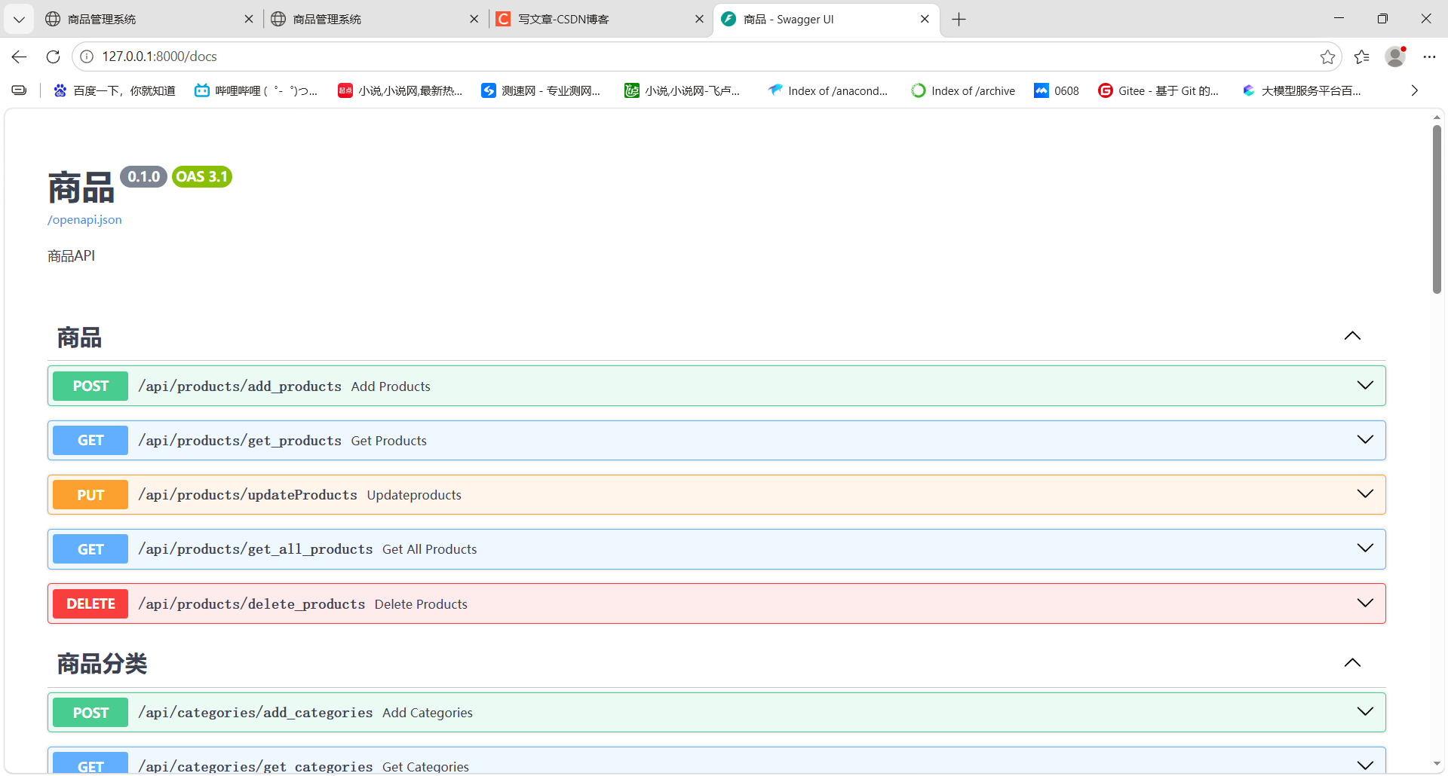Open the browser profile avatar
The width and height of the screenshot is (1448, 776).
coord(1395,57)
